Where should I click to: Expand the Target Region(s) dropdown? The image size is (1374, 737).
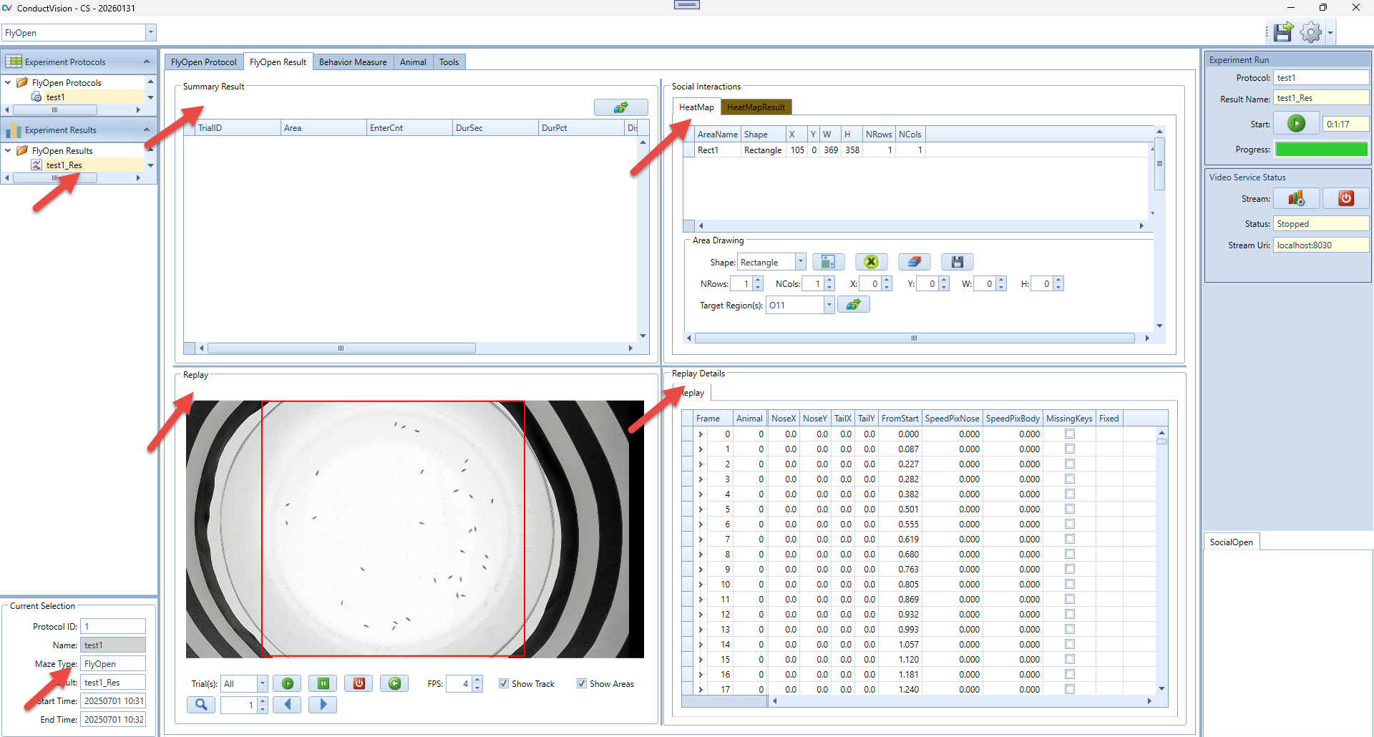(x=829, y=305)
